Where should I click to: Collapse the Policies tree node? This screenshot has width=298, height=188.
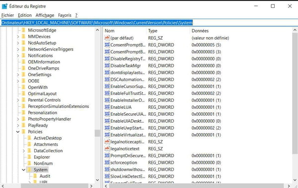[18, 132]
